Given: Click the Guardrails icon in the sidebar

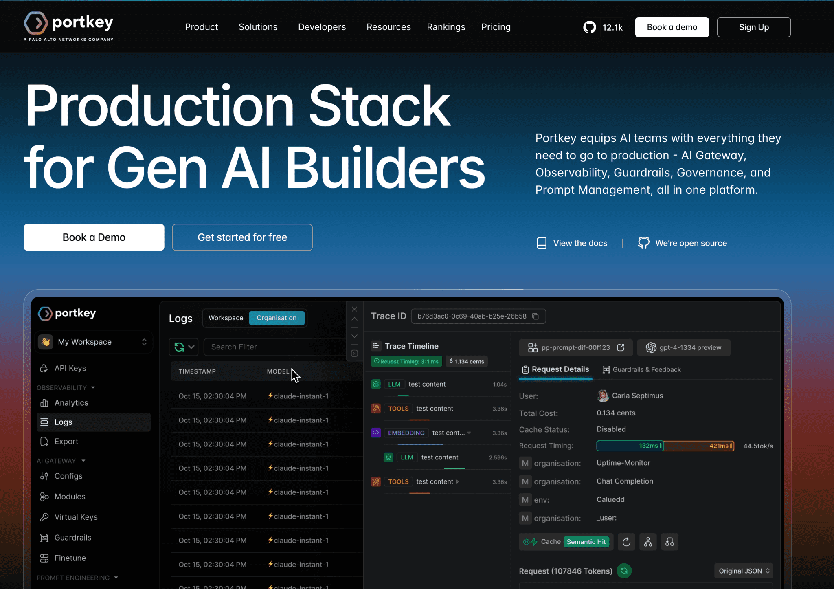Looking at the screenshot, I should (44, 538).
